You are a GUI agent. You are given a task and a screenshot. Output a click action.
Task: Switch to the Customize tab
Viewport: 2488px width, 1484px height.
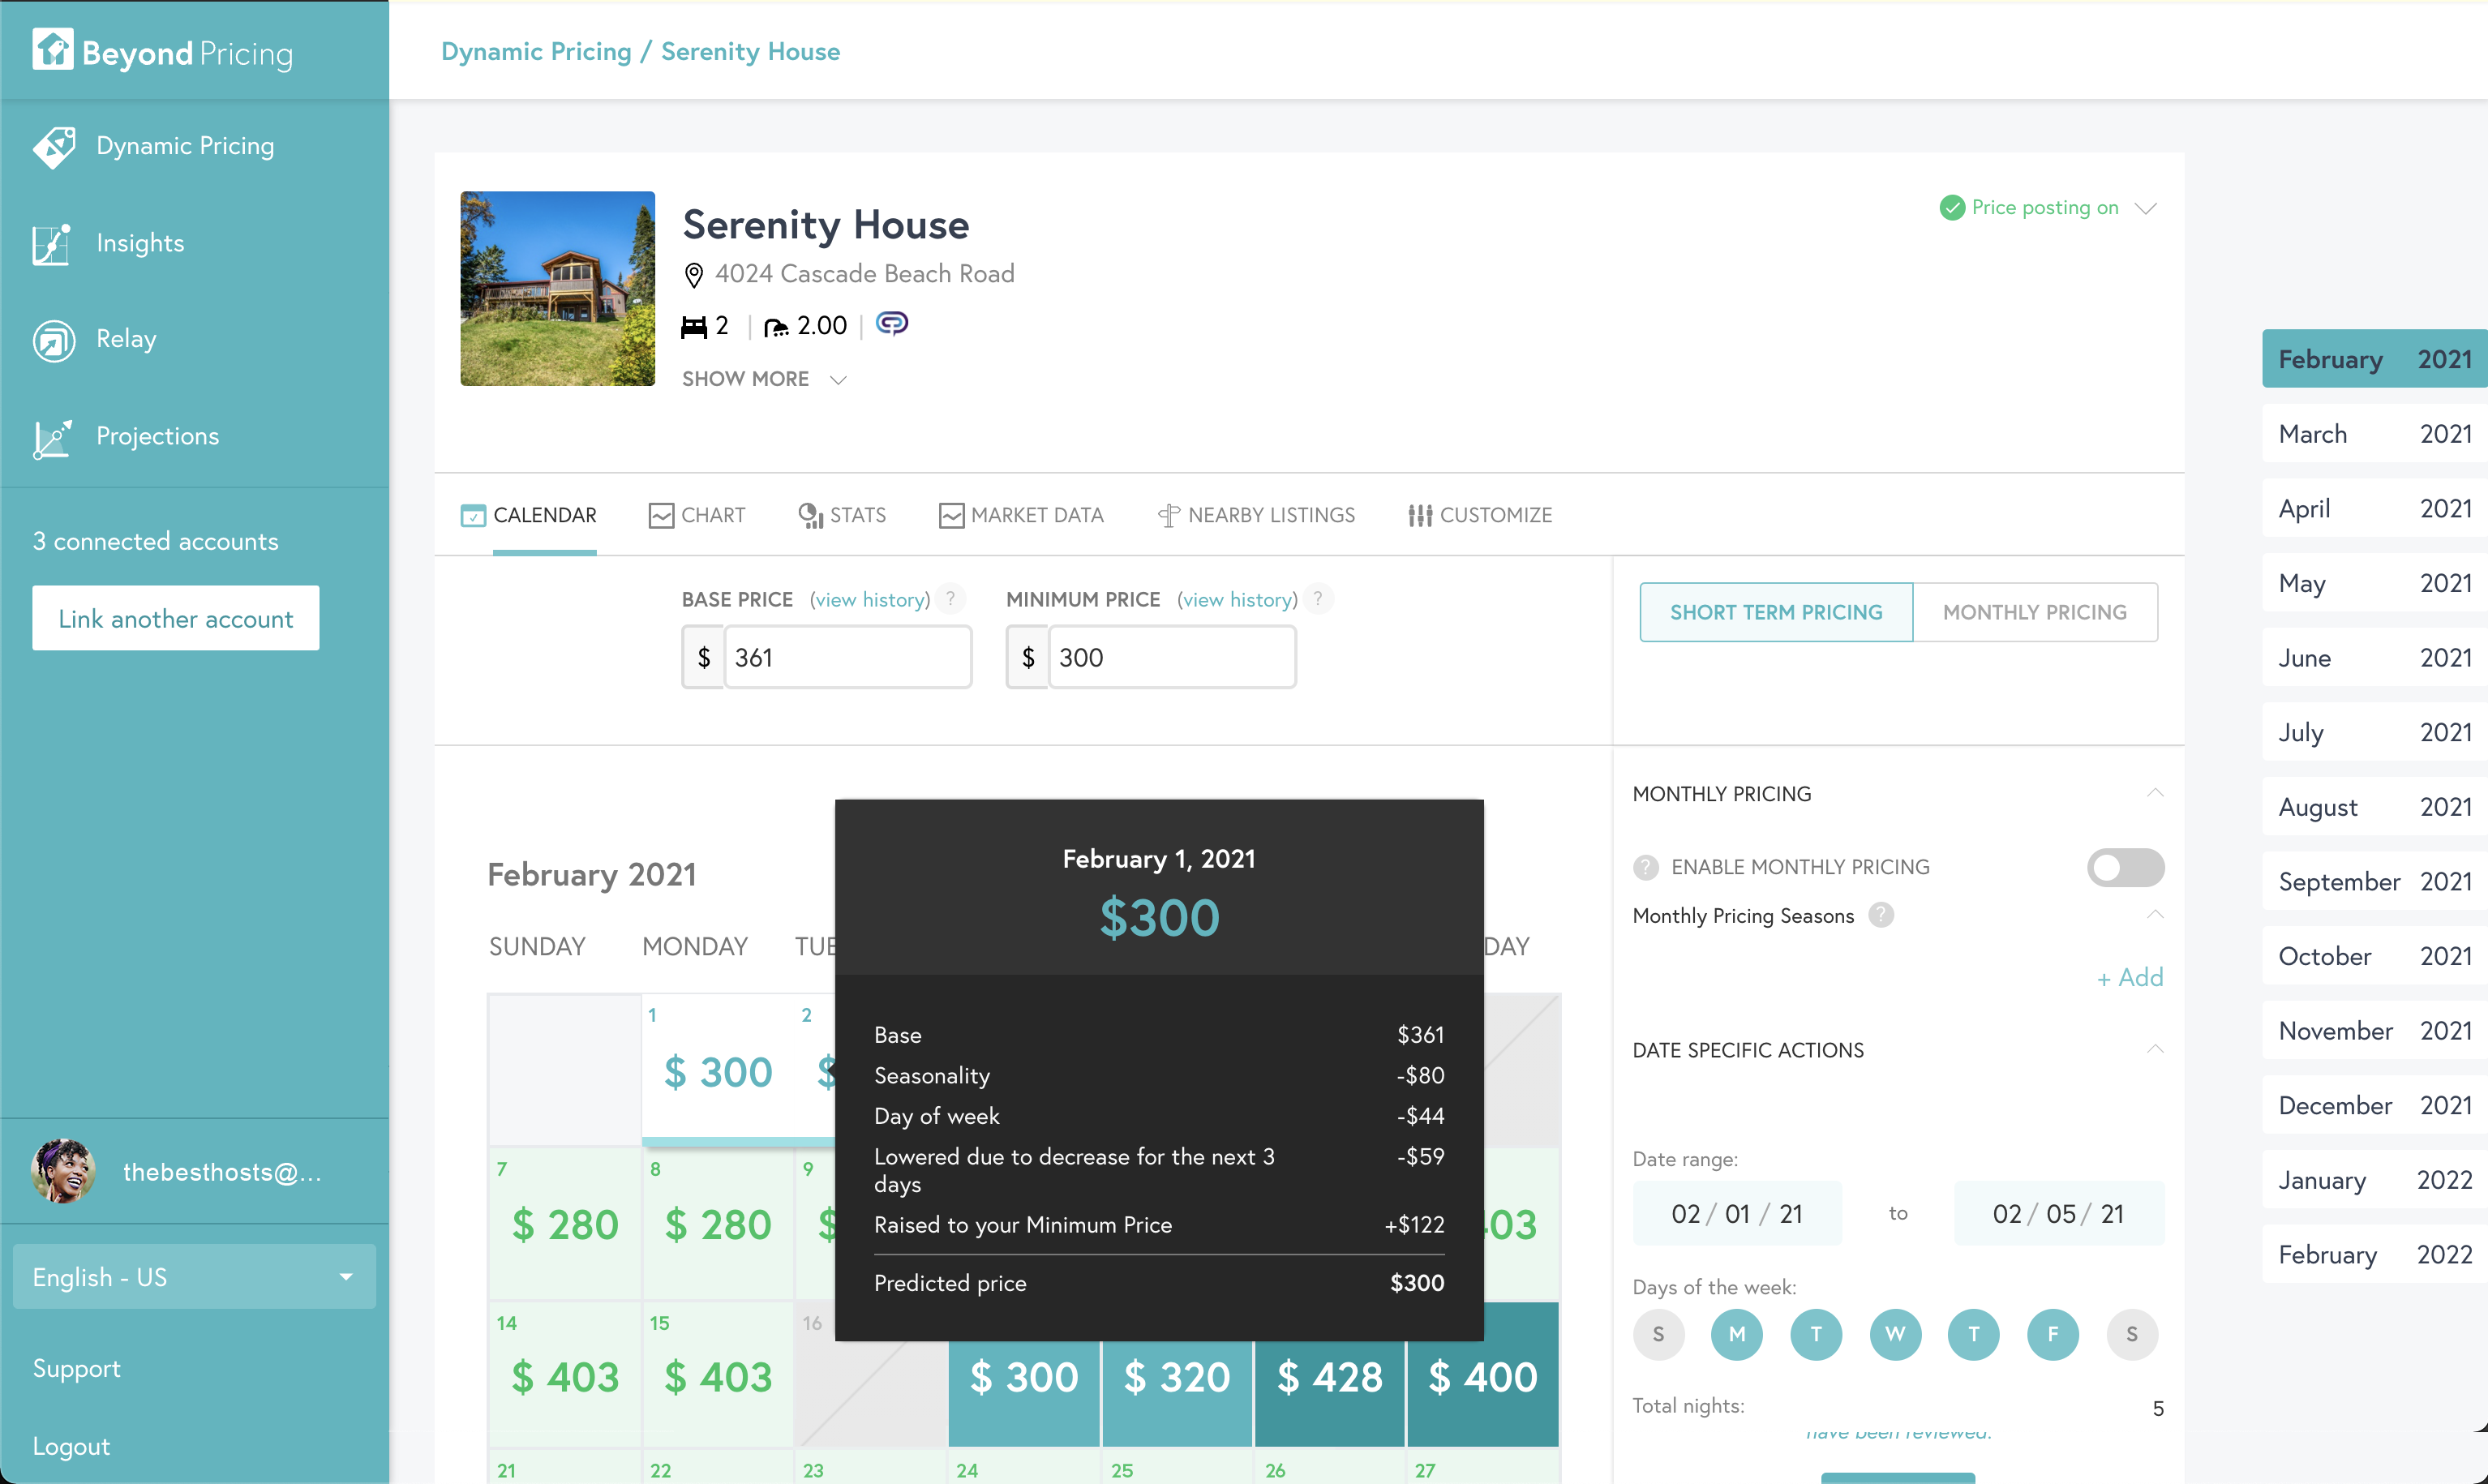coord(1480,516)
